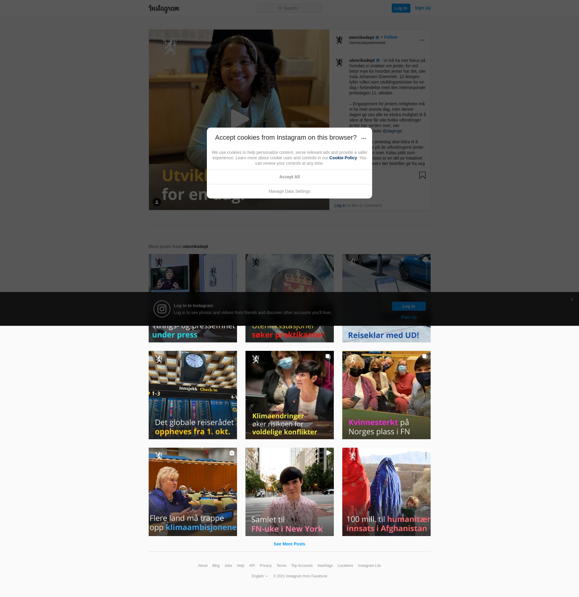Viewport: 579px width, 597px height.
Task: Save post with bookmark icon
Action: coord(422,175)
